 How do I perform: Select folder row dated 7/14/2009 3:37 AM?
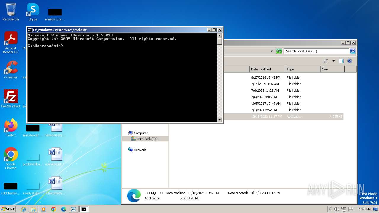(283, 84)
